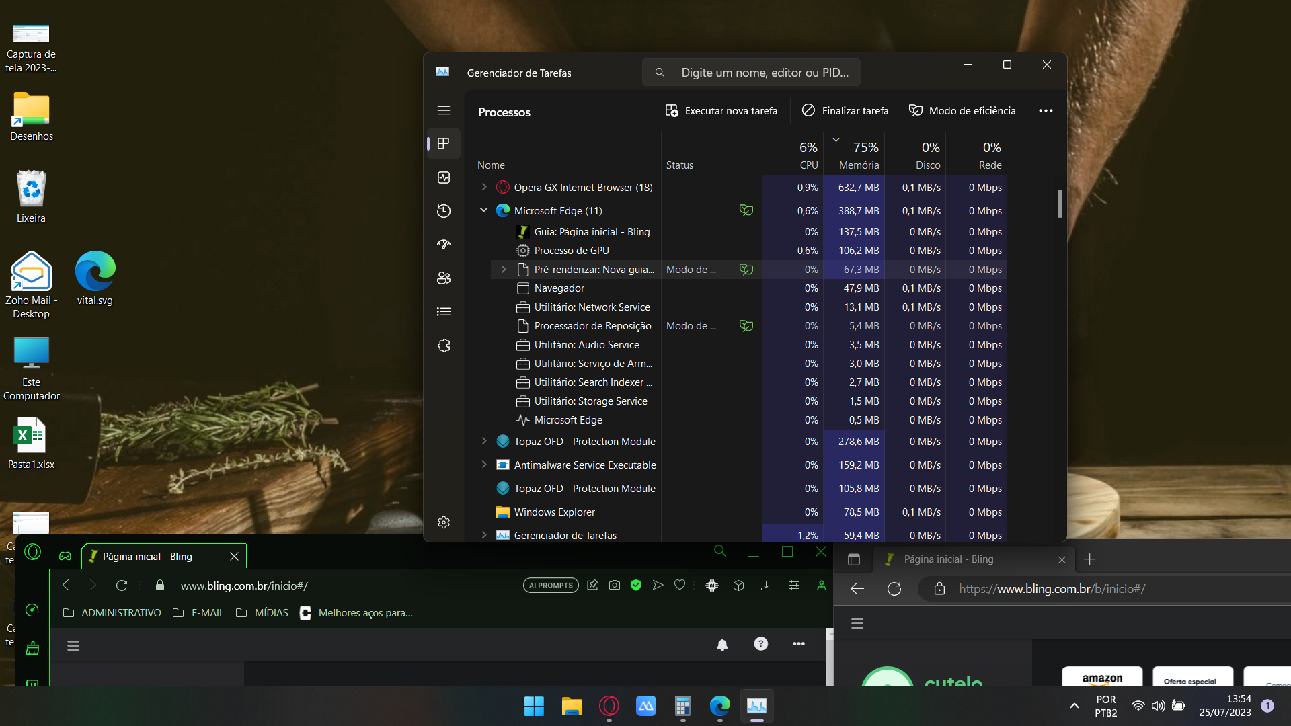Close Bling tab in Opera GX
The image size is (1291, 726).
234,556
